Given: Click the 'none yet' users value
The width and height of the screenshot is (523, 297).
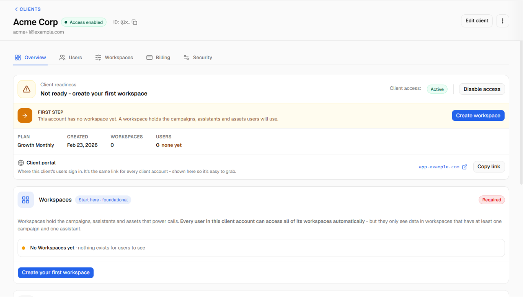Looking at the screenshot, I should pyautogui.click(x=171, y=145).
